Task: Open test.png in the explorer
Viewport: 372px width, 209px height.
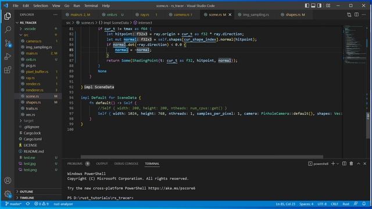Action: [30, 170]
